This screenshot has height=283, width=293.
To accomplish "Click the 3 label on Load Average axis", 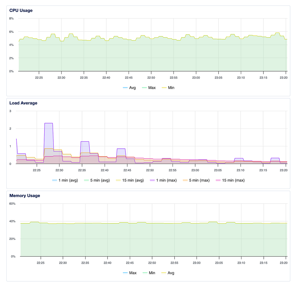I will 10,111.
